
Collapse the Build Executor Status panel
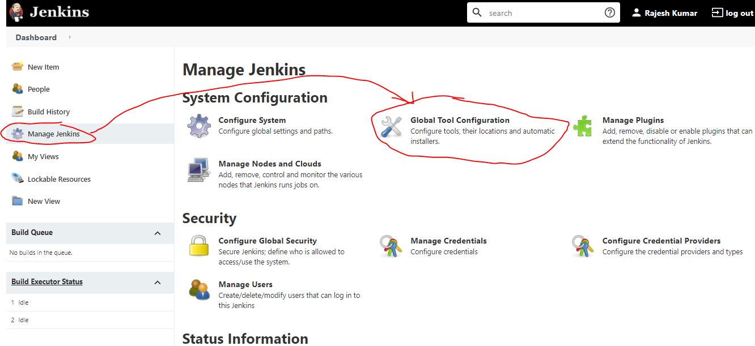(x=158, y=282)
